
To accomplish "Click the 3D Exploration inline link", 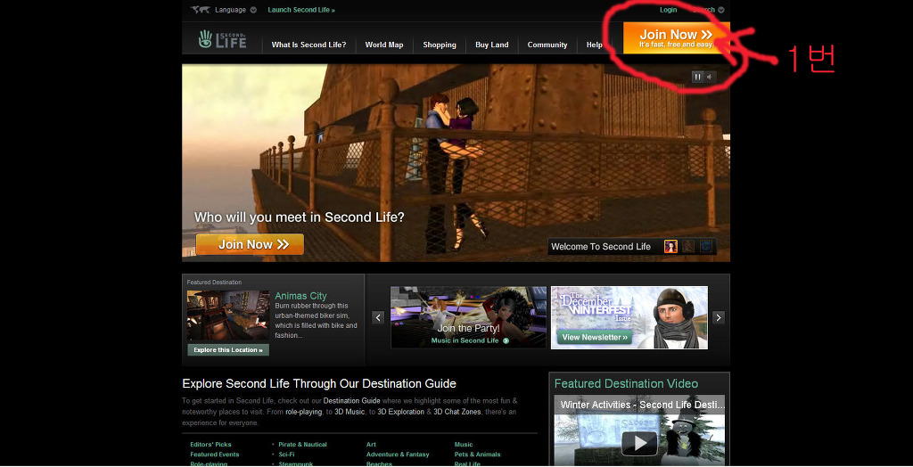I will point(400,412).
